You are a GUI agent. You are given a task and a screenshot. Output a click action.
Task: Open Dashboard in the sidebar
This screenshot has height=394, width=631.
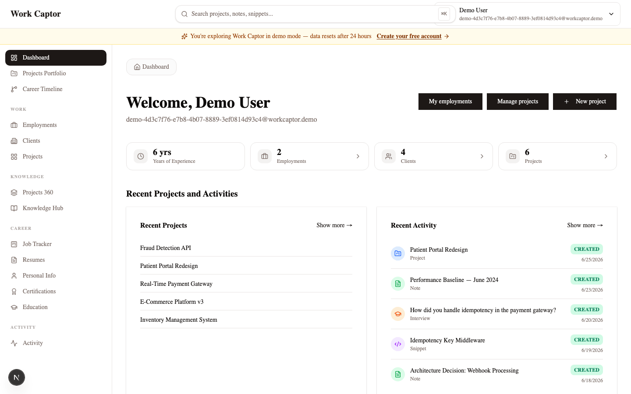point(56,58)
